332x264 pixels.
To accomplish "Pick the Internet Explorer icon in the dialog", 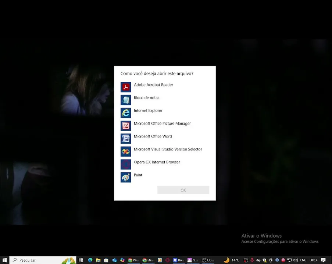I will pyautogui.click(x=126, y=113).
